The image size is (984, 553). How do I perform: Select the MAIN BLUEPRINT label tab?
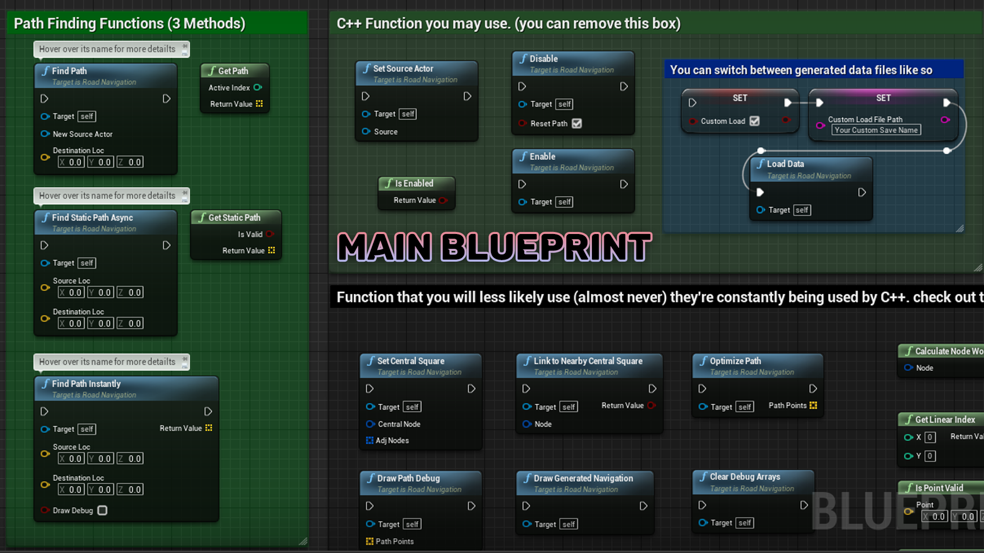(492, 247)
